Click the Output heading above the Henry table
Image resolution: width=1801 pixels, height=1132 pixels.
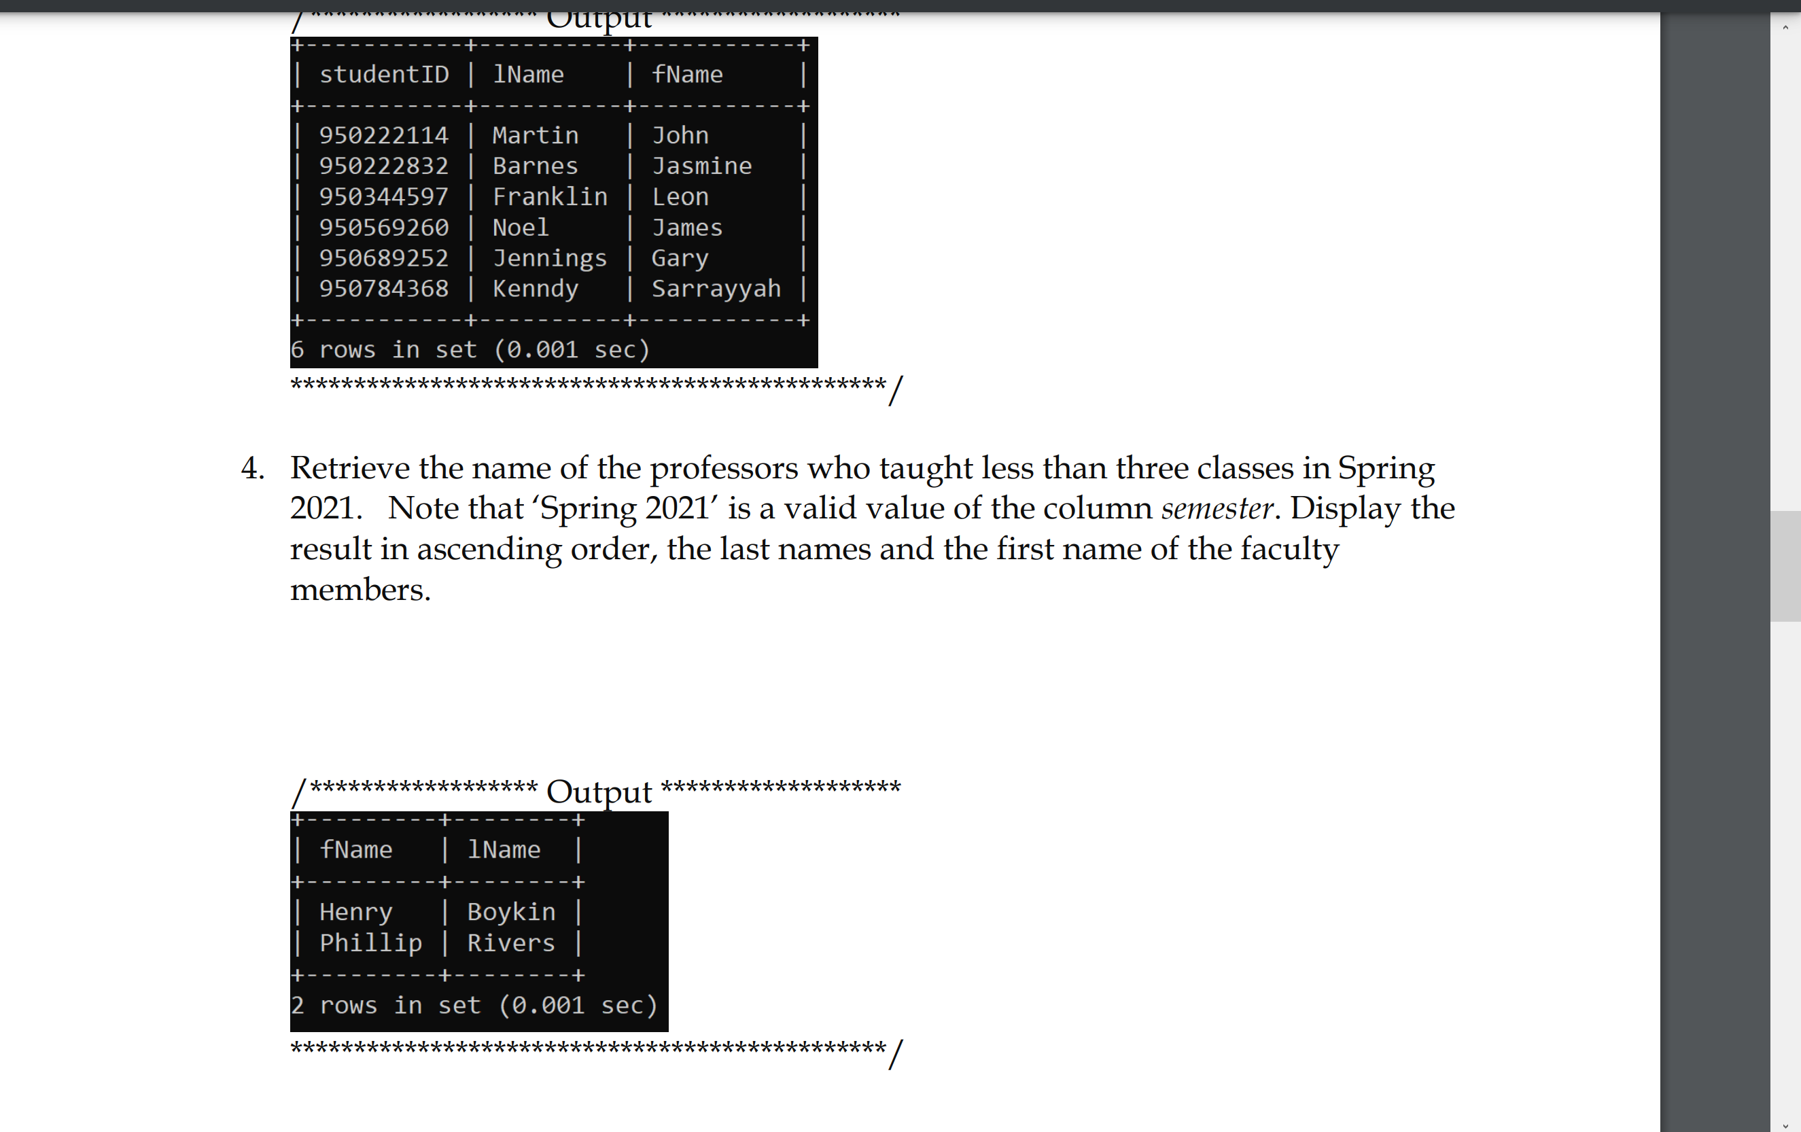pyautogui.click(x=599, y=791)
